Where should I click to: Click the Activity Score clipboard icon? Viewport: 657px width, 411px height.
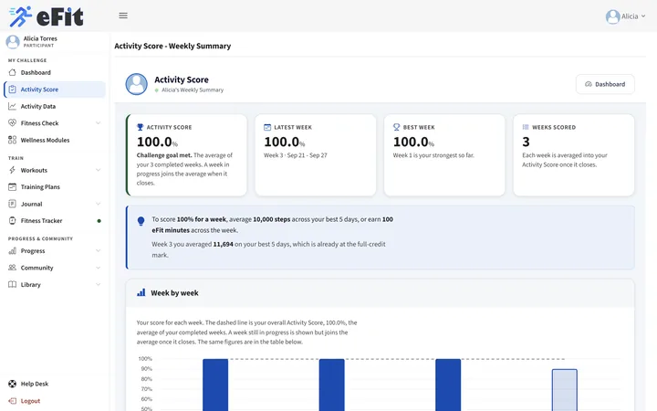click(12, 90)
